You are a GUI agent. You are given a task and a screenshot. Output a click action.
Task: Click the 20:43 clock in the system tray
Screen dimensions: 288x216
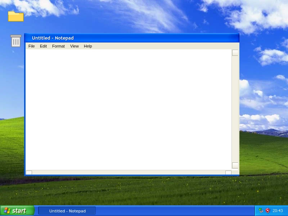tap(278, 211)
